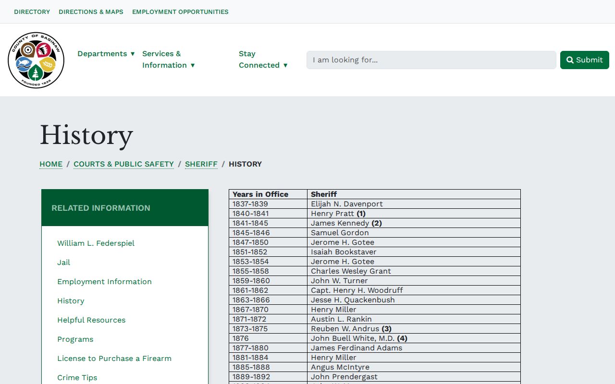Select the 'John Prendergast' sheriff entry

tap(414, 377)
